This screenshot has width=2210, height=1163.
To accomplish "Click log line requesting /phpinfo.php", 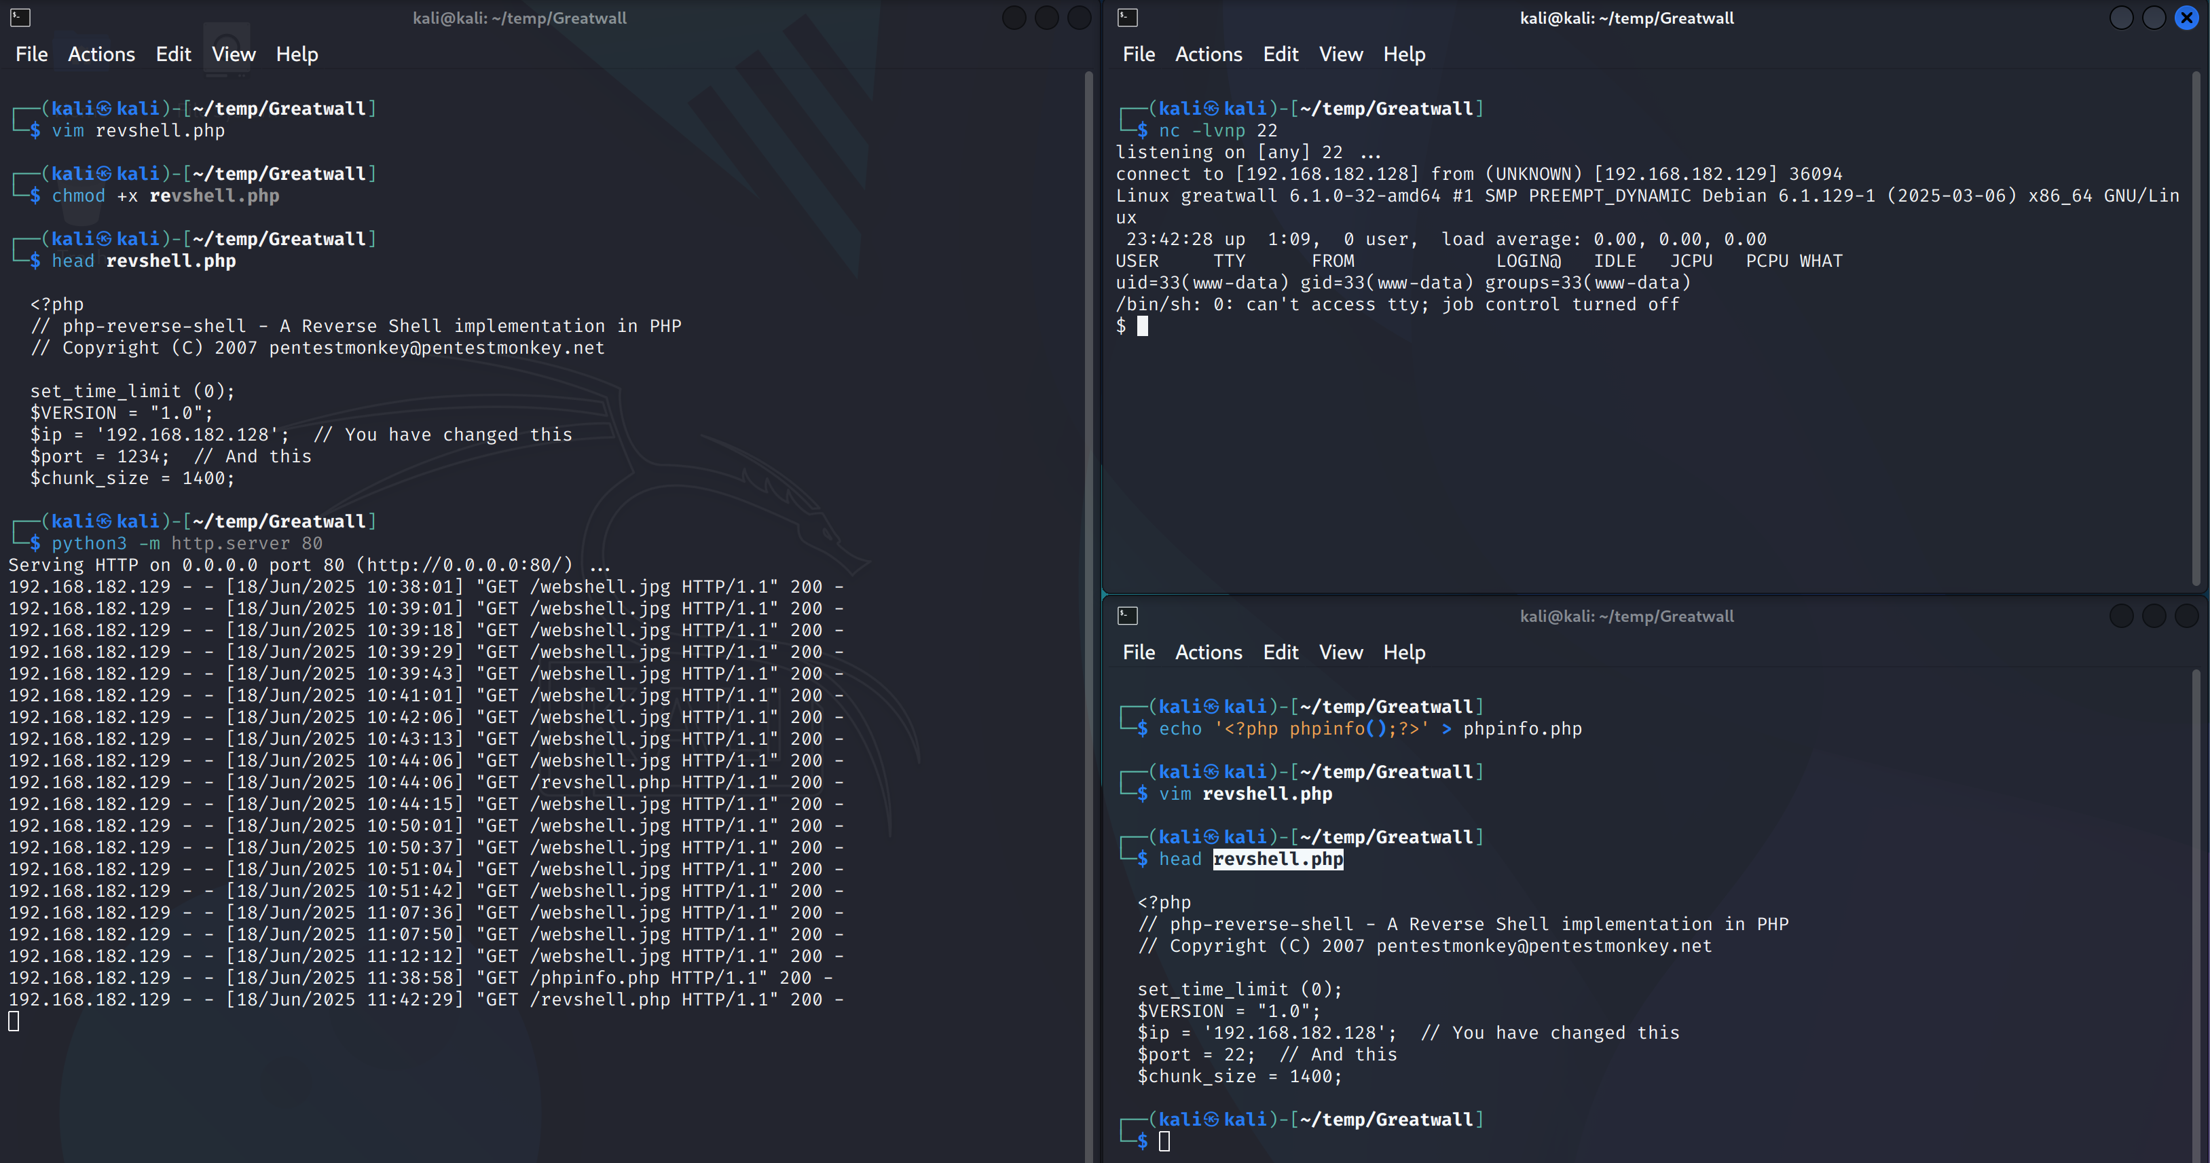I will pyautogui.click(x=420, y=978).
